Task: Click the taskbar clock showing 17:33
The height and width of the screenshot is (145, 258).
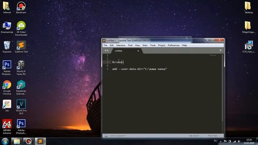Action: click(249, 141)
